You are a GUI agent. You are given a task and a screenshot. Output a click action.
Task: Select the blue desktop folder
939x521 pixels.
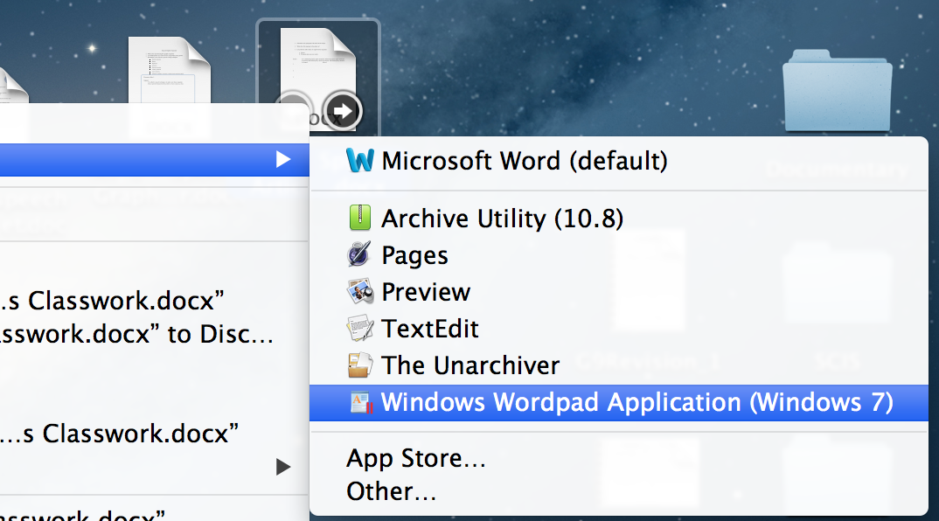pyautogui.click(x=838, y=90)
